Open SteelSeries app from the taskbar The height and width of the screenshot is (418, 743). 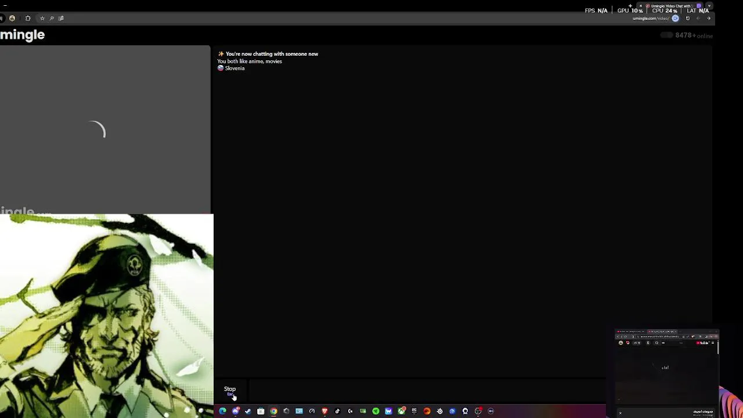click(x=439, y=411)
